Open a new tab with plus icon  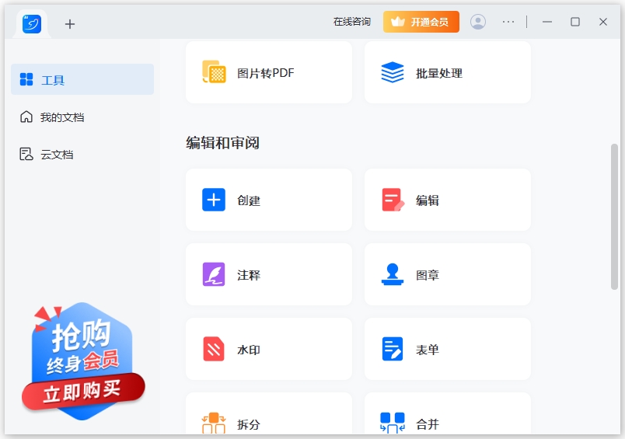tap(70, 24)
